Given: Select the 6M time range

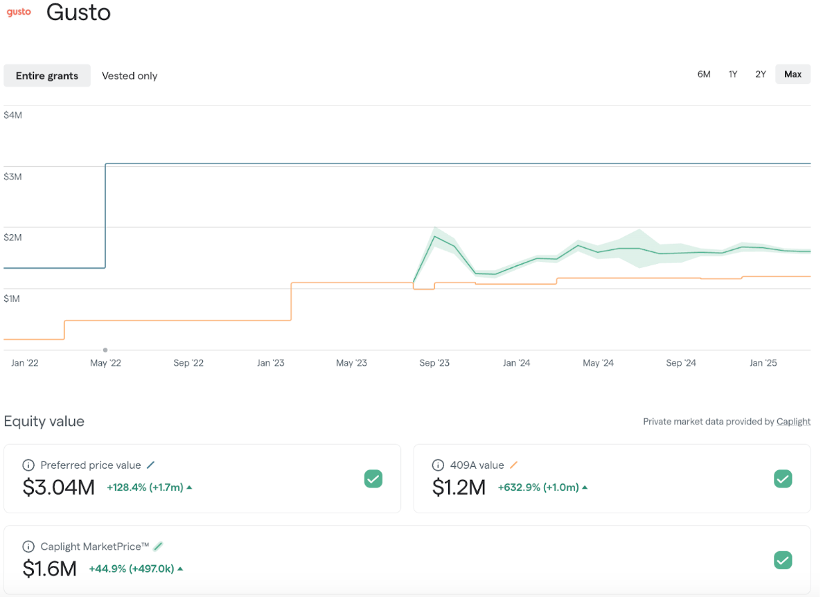Looking at the screenshot, I should click(704, 74).
